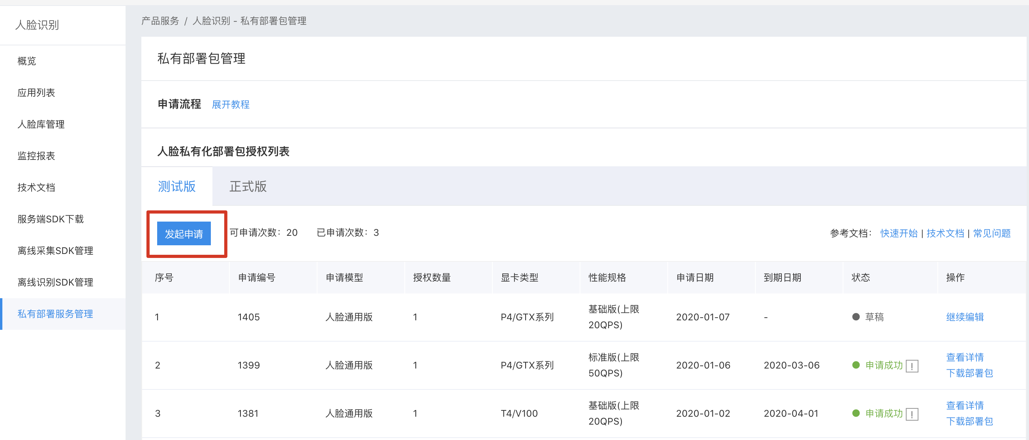Click application number 1405 cell
1029x440 pixels.
pyautogui.click(x=248, y=317)
